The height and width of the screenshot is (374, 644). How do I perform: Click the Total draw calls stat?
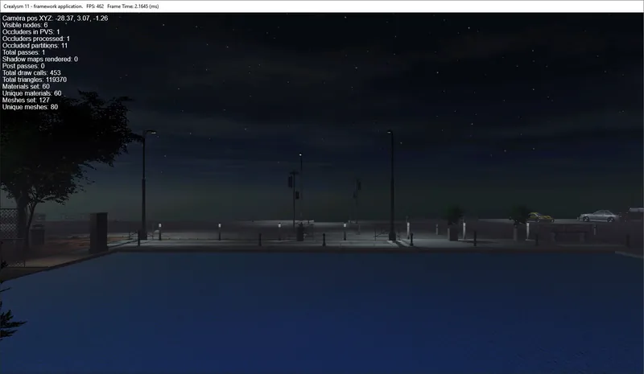point(31,72)
